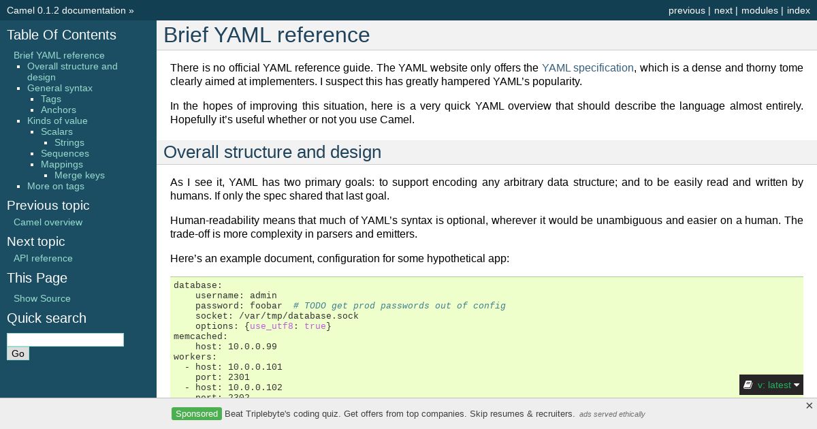The width and height of the screenshot is (817, 429).
Task: Click the use_utf8 key in code
Action: pos(272,326)
